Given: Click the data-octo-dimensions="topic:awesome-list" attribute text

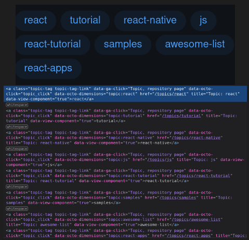Looking at the screenshot, I should [x=104, y=220].
